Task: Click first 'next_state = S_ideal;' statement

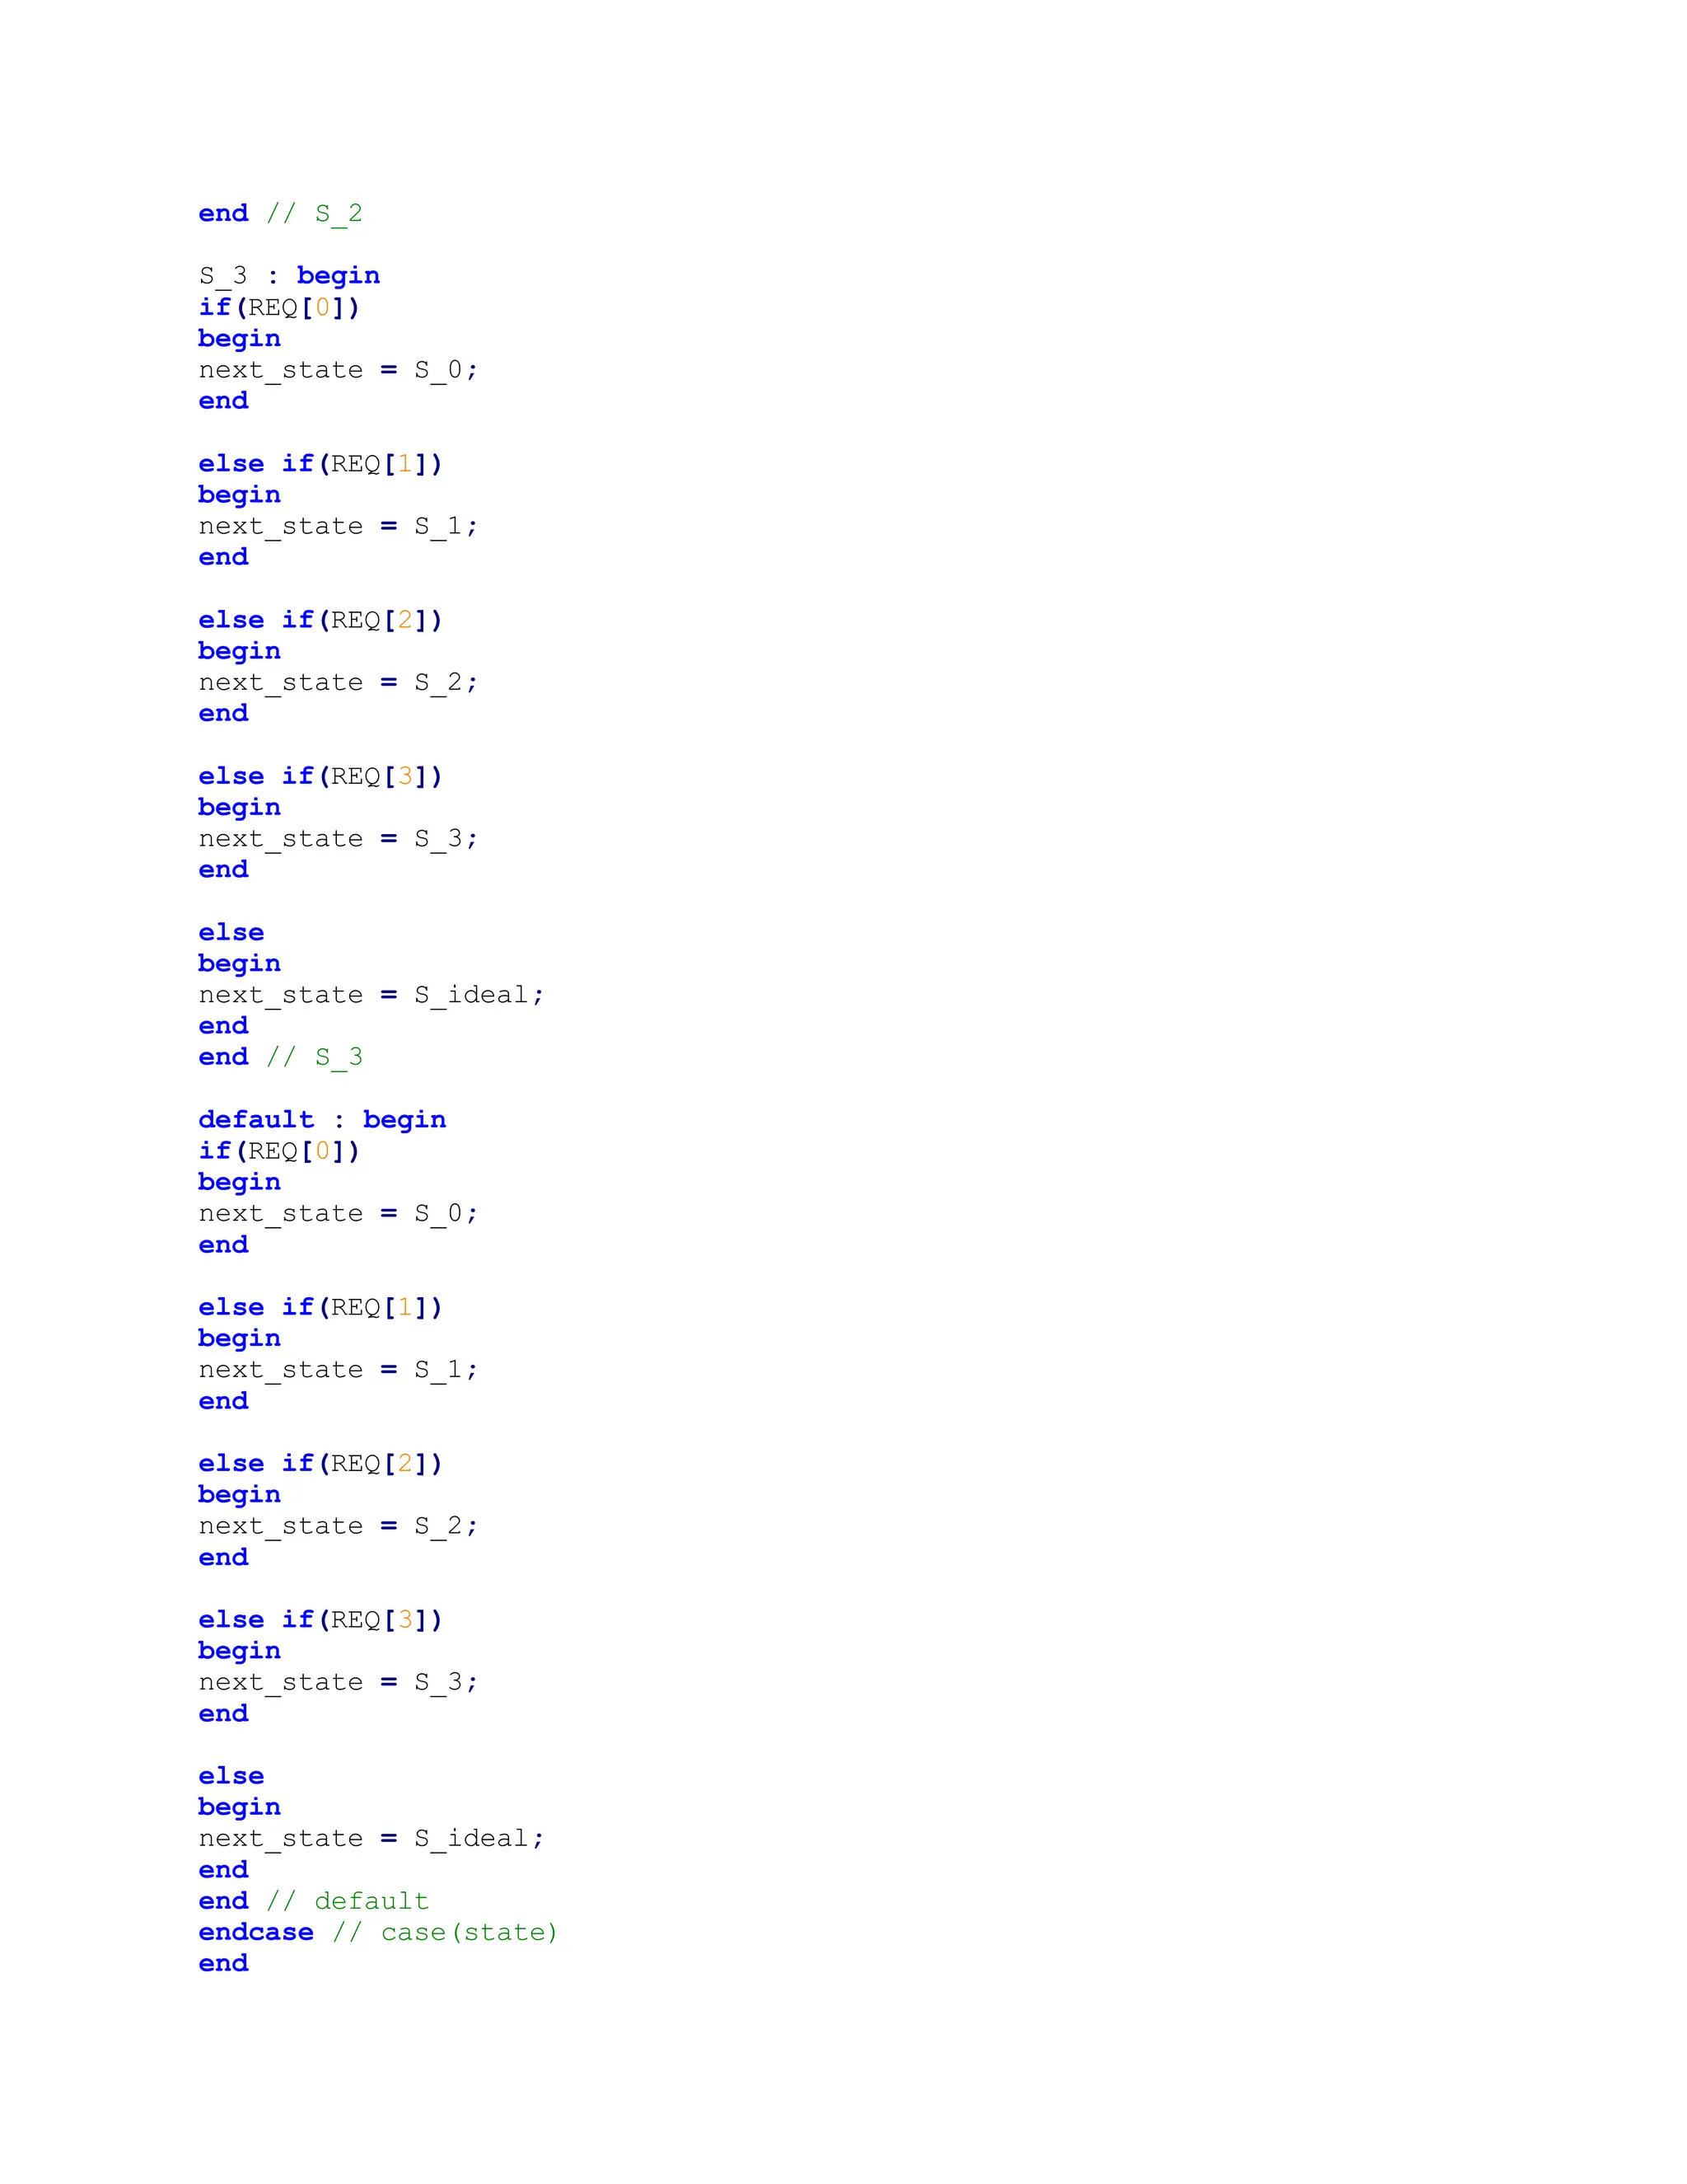Action: tap(371, 995)
